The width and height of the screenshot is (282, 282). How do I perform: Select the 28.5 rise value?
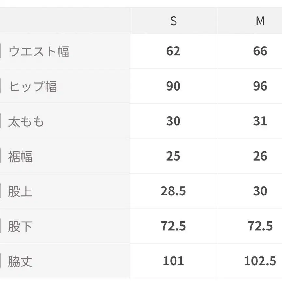coord(173,191)
